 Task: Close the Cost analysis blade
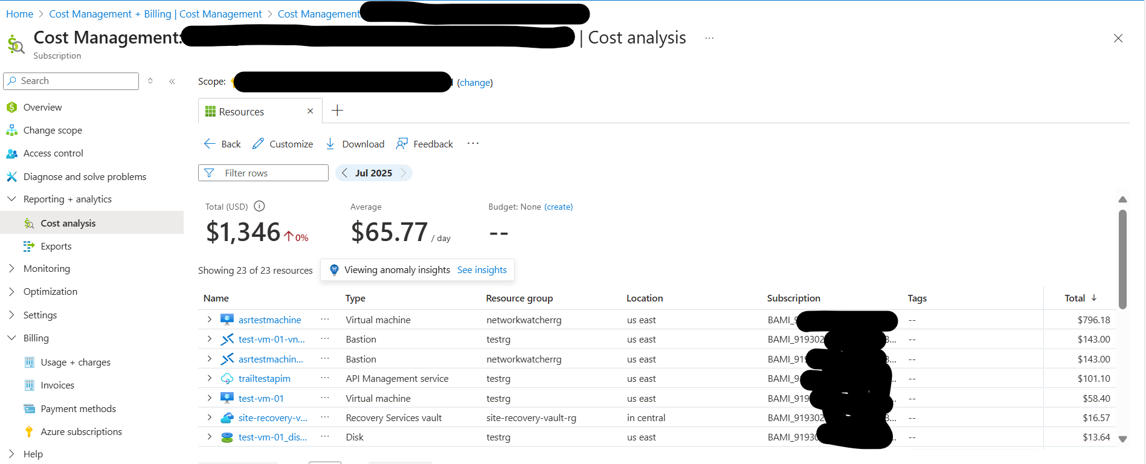[1118, 38]
